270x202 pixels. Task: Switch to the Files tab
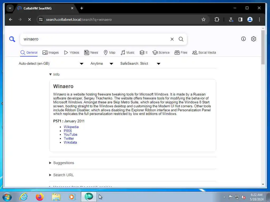[181, 53]
